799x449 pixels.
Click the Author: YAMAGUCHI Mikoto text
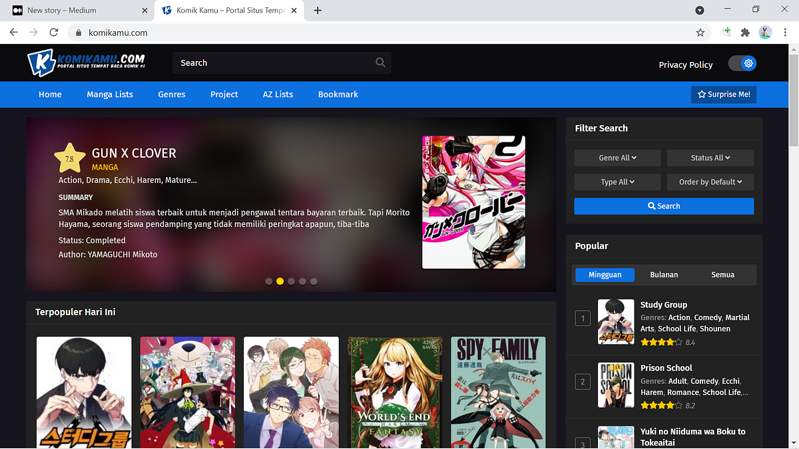point(108,254)
